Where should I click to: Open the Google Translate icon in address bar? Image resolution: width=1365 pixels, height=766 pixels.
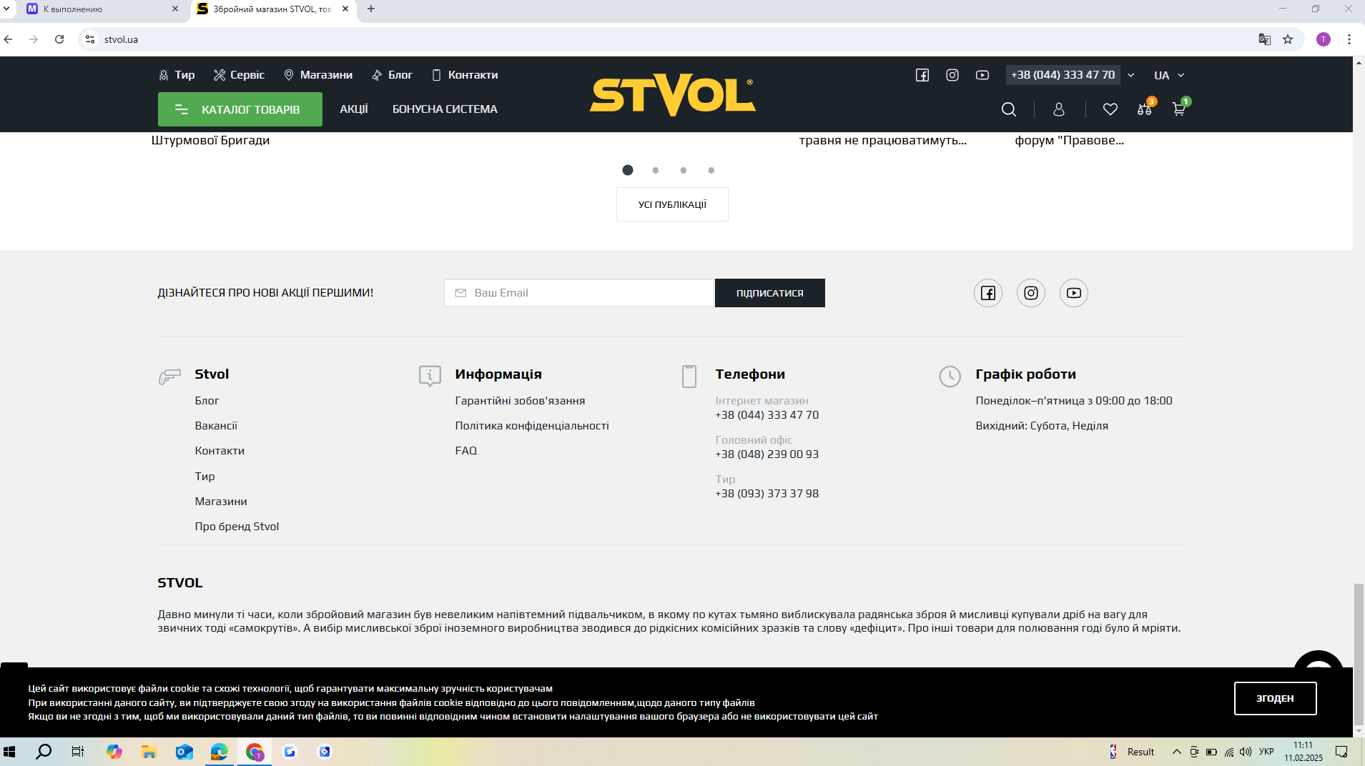point(1265,39)
